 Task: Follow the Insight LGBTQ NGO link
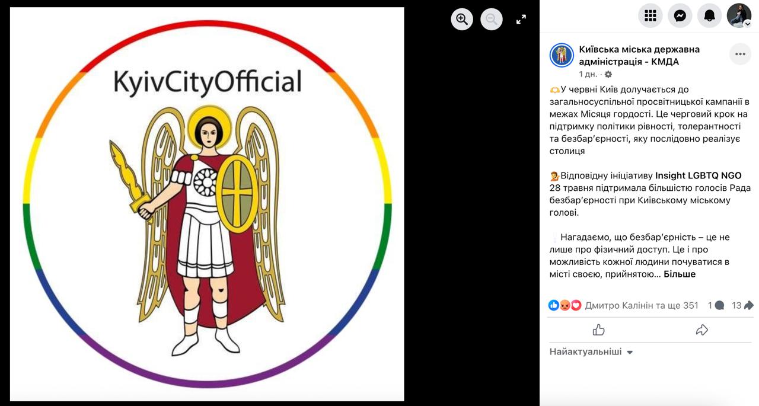click(699, 175)
